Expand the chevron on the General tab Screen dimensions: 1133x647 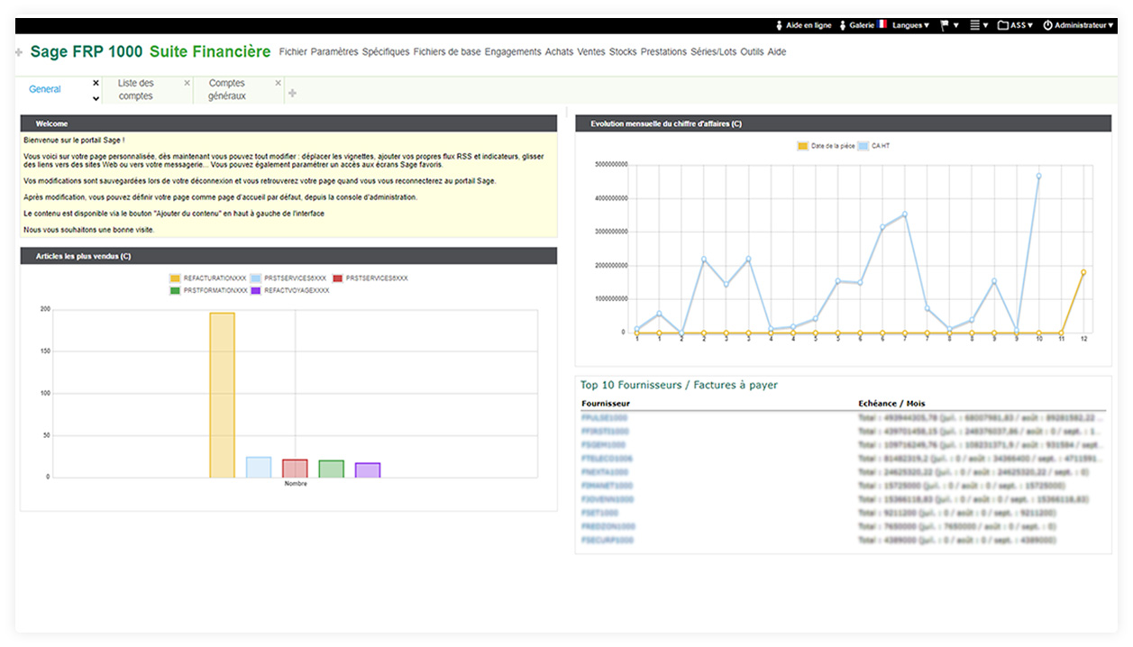point(96,97)
